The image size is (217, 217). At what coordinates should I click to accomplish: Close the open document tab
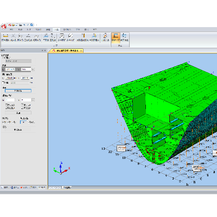(x=81, y=51)
